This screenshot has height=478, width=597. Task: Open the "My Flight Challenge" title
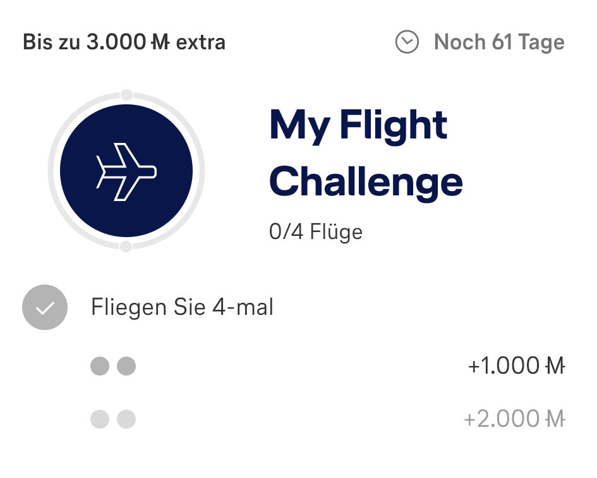click(x=365, y=152)
